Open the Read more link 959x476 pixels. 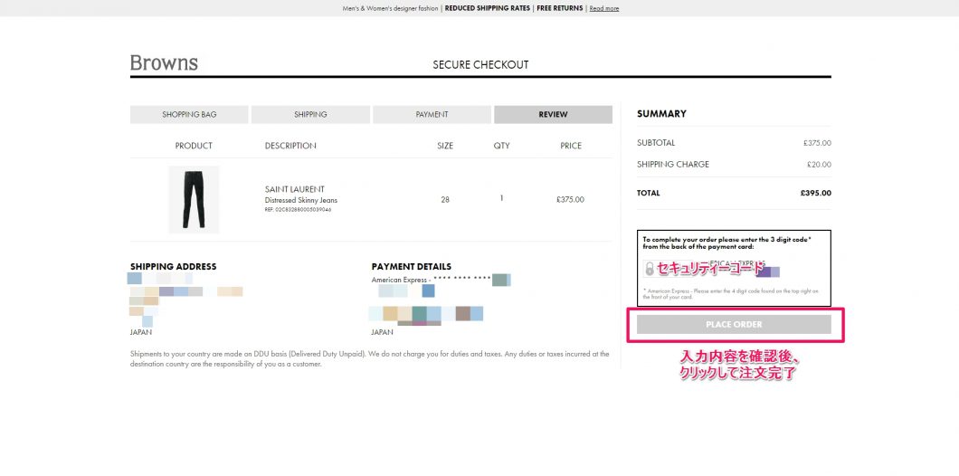(603, 8)
